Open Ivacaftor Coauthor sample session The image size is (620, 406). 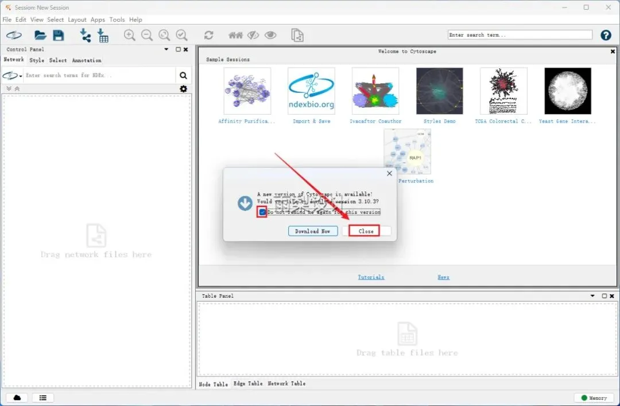375,91
